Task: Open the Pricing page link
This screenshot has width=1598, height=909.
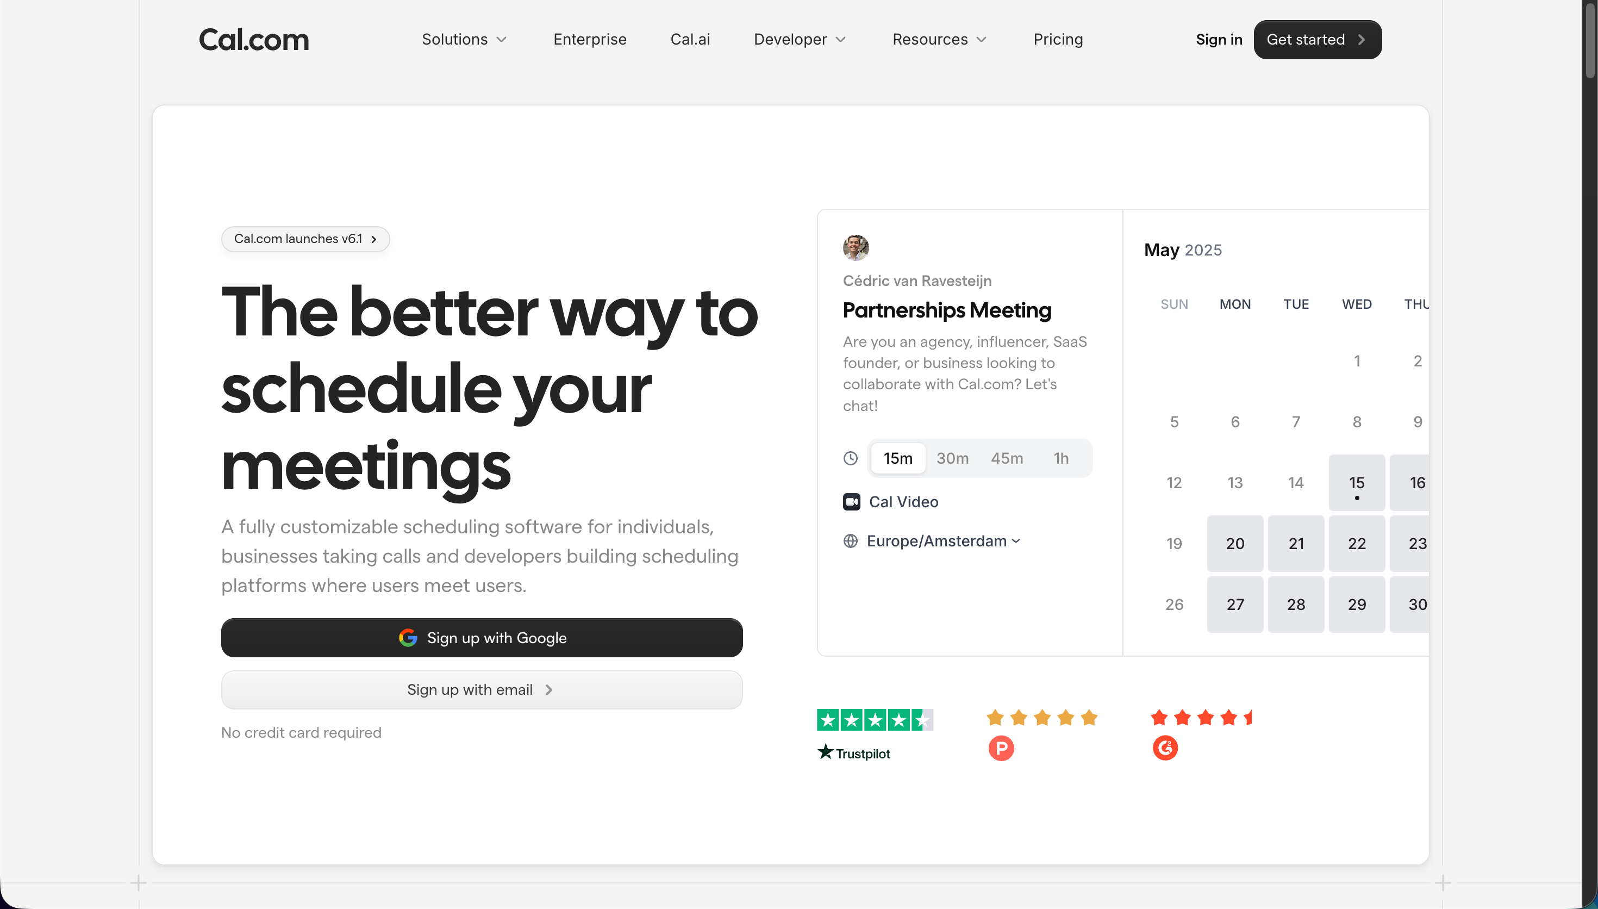Action: click(x=1058, y=39)
